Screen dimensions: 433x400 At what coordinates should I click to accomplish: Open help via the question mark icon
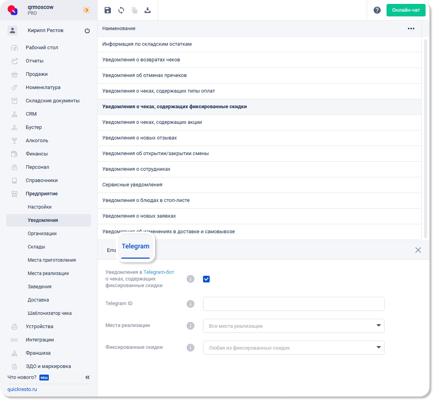tap(377, 11)
